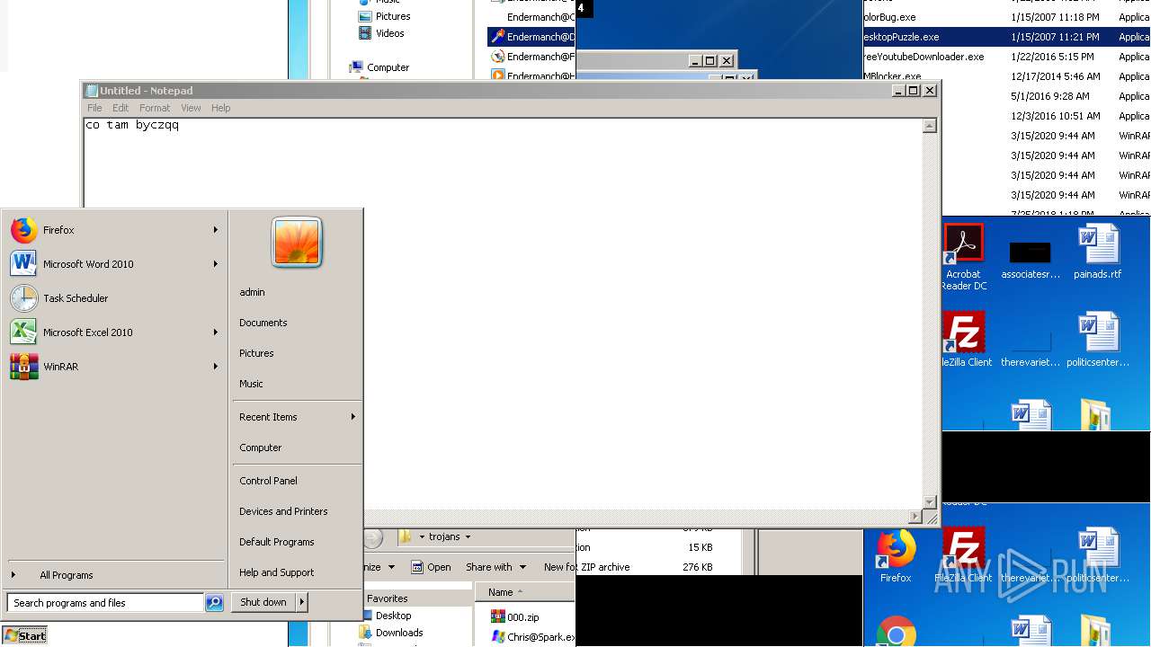Focus the Search programs and files box

(x=105, y=603)
